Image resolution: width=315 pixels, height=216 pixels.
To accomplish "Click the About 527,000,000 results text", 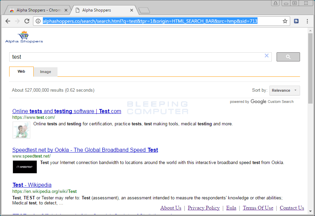I will (53, 90).
